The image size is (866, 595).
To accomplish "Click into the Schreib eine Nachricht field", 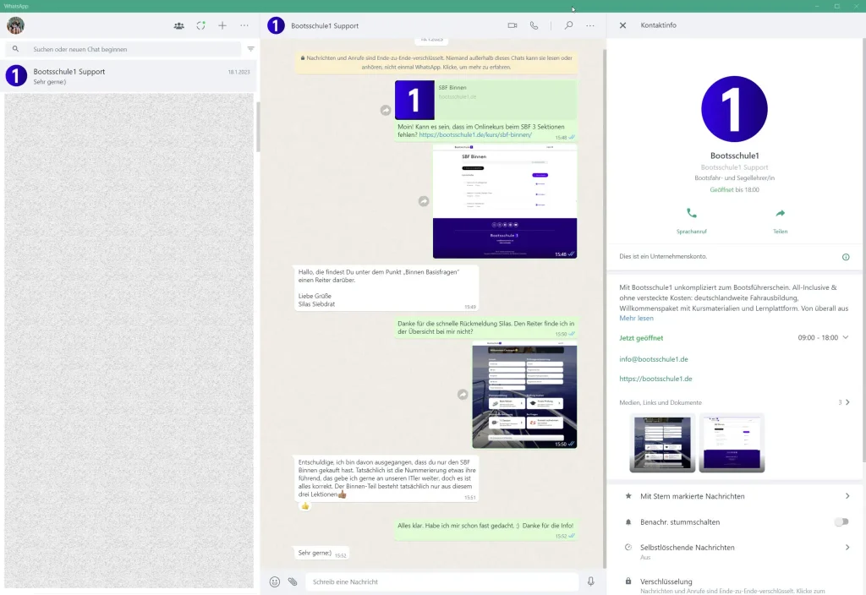I will click(x=441, y=581).
